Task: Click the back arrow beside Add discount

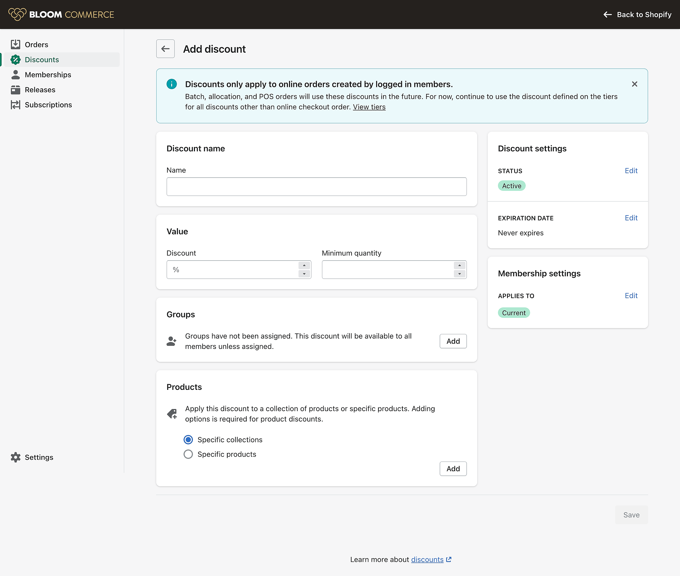Action: point(165,49)
